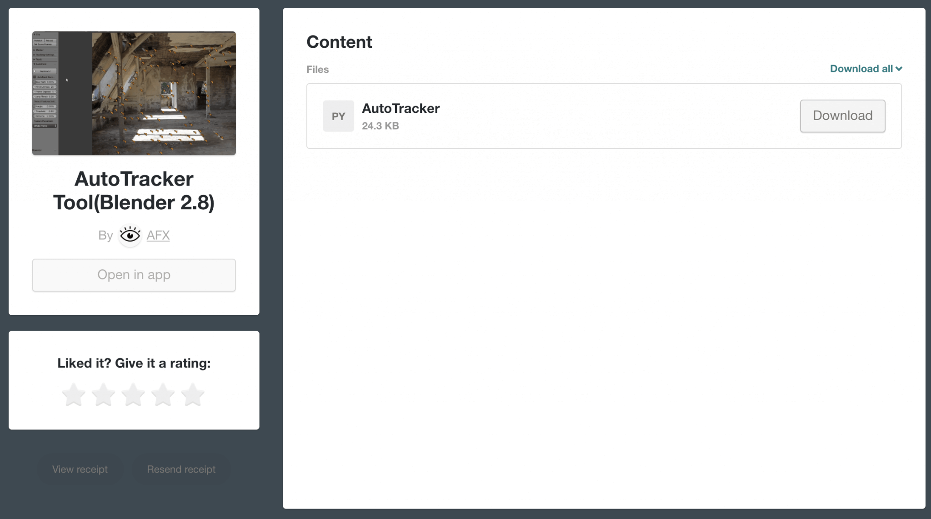Viewport: 931px width, 519px height.
Task: Rate it four stars
Action: pos(163,394)
